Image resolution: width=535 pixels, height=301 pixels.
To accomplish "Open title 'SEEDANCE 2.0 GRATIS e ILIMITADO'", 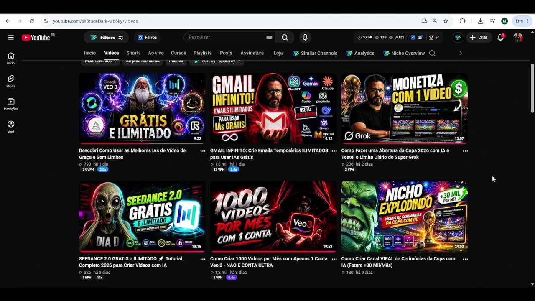I will click(x=130, y=262).
